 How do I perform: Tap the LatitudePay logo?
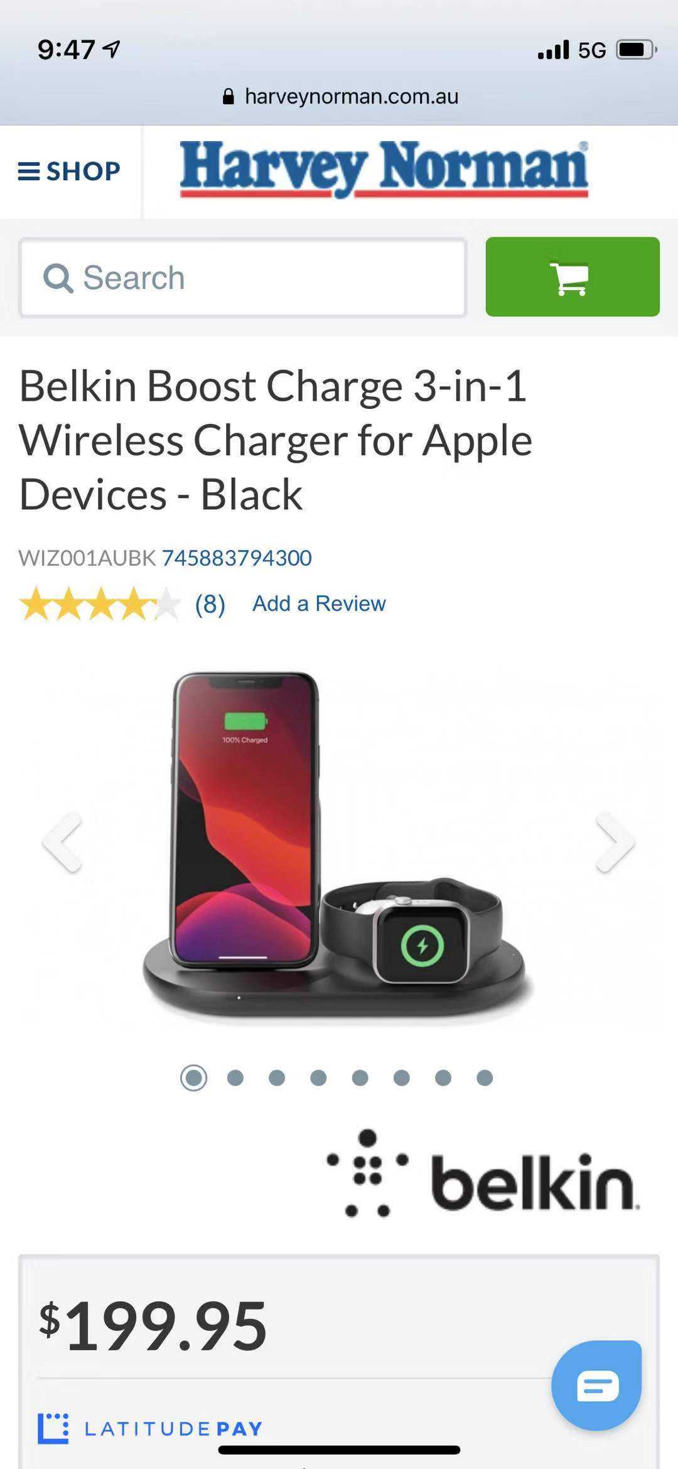(x=150, y=1429)
